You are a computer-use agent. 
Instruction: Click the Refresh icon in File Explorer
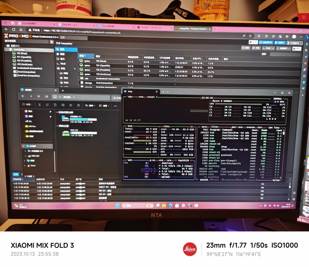click(46, 97)
